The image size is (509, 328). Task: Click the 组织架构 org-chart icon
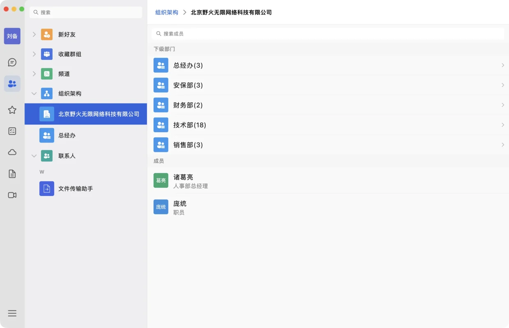click(x=47, y=93)
